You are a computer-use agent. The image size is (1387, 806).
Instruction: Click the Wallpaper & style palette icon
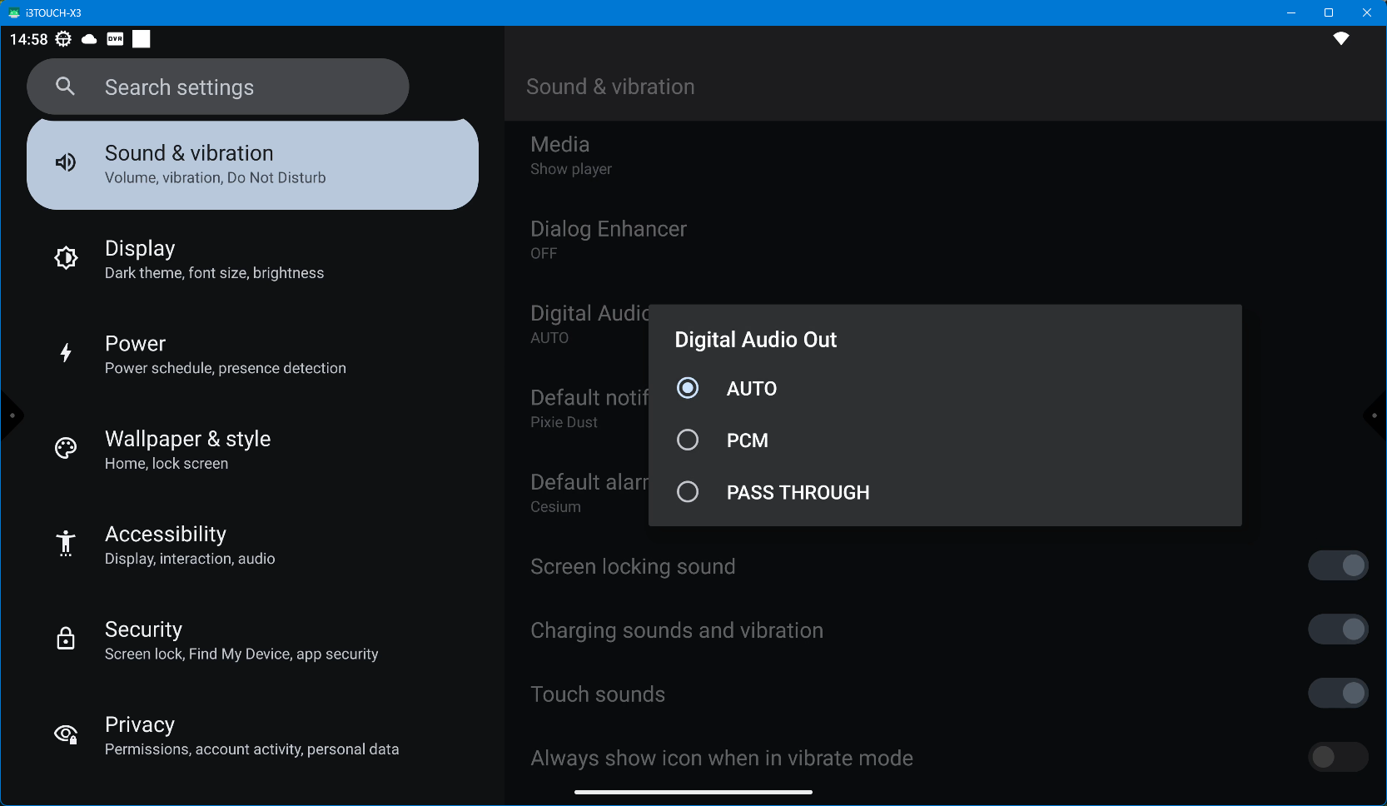point(66,449)
